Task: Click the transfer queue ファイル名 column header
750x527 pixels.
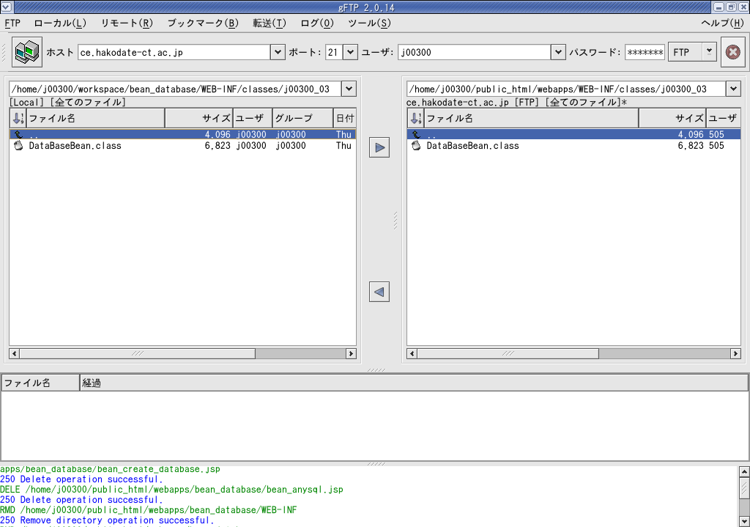Action: 41,383
